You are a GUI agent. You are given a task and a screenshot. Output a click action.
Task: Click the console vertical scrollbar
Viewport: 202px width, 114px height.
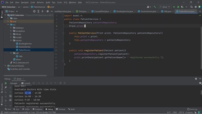point(201,92)
